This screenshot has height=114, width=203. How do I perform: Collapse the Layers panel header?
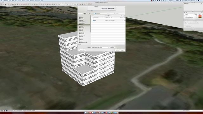[x=193, y=11]
